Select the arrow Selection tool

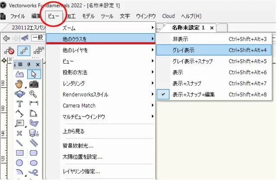click(x=34, y=74)
